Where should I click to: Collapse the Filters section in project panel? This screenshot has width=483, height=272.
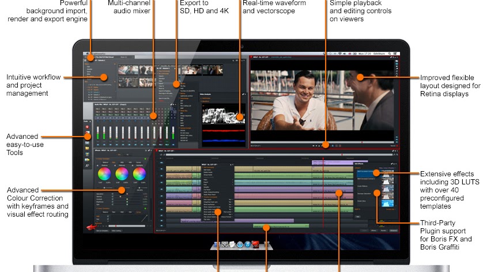coord(115,64)
